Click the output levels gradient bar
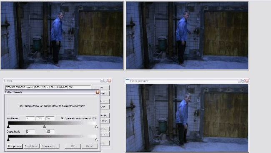The height and width of the screenshot is (153, 271). coord(52,136)
